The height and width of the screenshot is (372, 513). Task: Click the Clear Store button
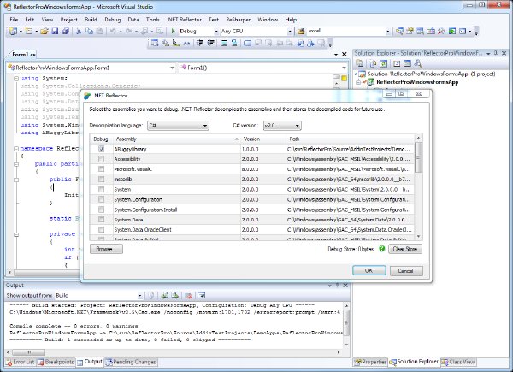405,249
